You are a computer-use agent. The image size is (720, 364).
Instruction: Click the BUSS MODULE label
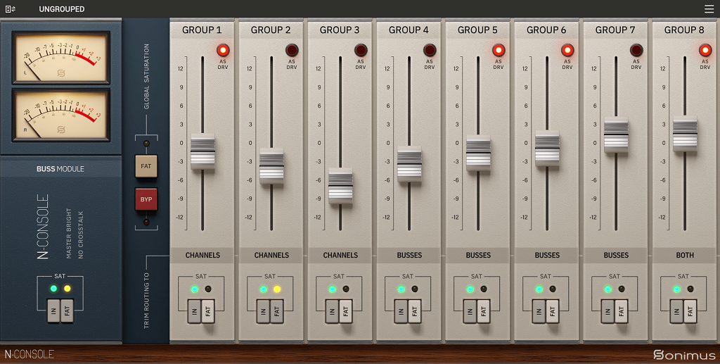point(60,169)
